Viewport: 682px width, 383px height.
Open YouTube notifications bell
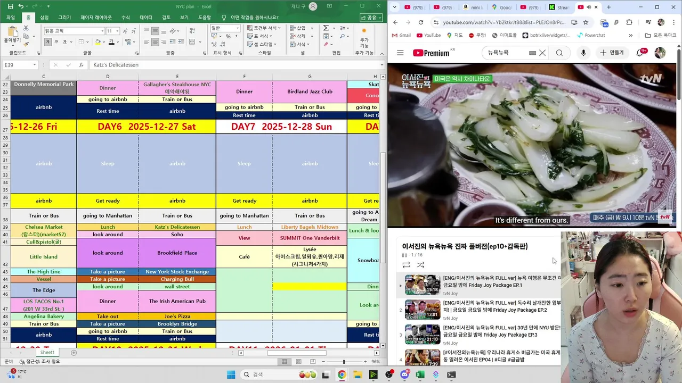(640, 53)
